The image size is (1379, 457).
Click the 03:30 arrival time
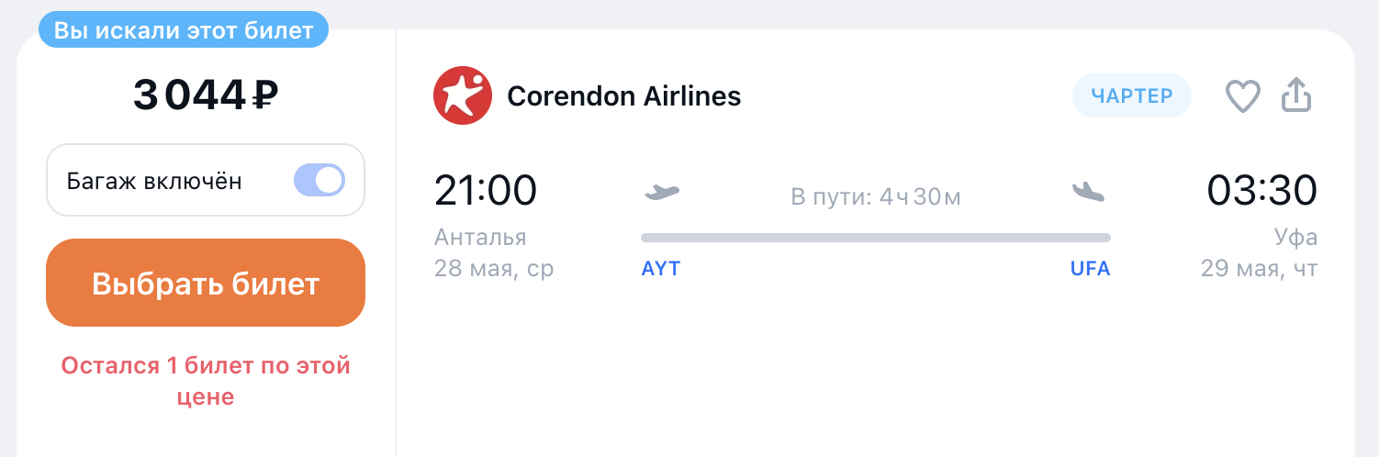[x=1262, y=191]
